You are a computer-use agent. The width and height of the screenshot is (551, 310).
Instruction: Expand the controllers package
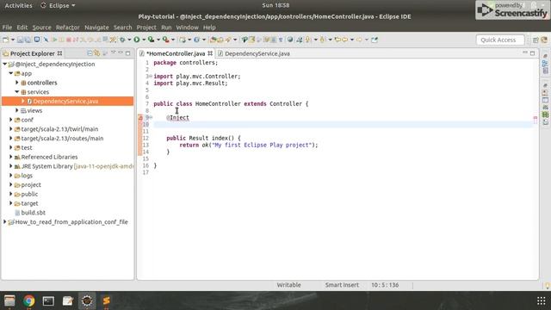(x=17, y=83)
